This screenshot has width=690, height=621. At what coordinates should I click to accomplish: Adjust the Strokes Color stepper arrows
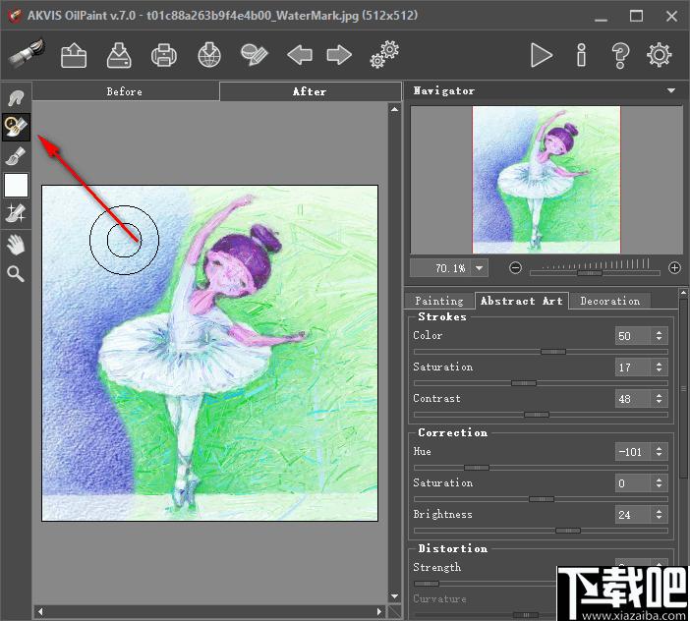[x=659, y=336]
